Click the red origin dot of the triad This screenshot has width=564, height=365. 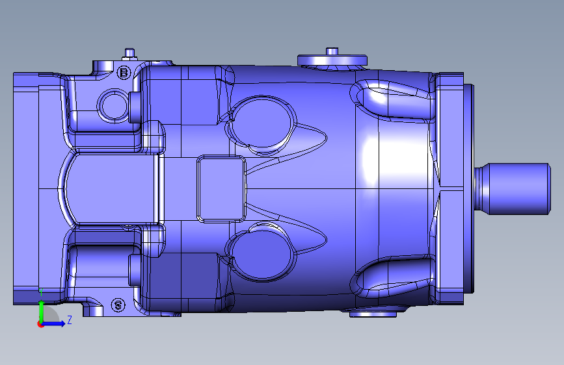pos(40,324)
